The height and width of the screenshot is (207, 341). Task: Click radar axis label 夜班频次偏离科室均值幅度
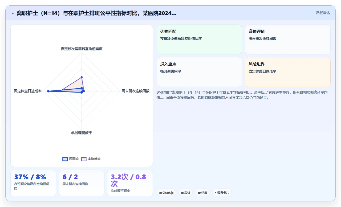coord(82,49)
